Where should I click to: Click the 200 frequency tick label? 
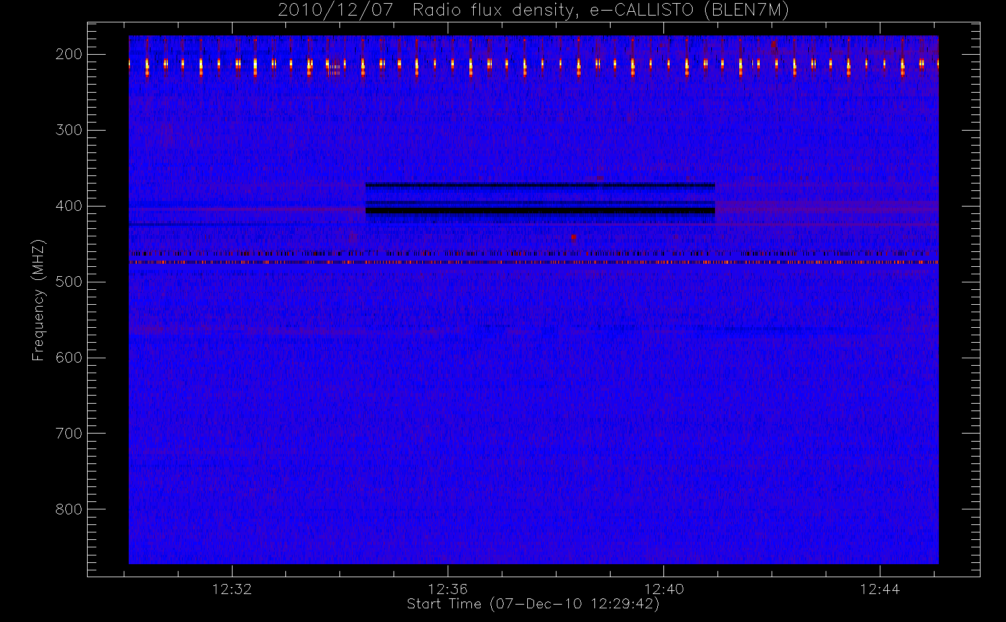(x=69, y=54)
